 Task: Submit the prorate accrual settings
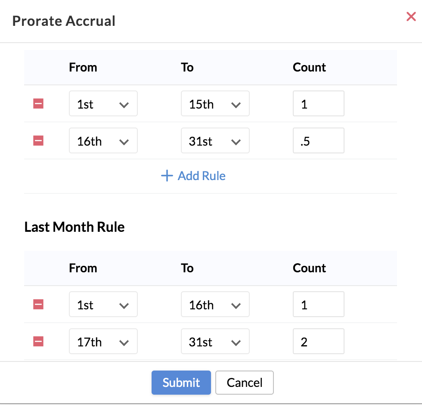pyautogui.click(x=181, y=383)
